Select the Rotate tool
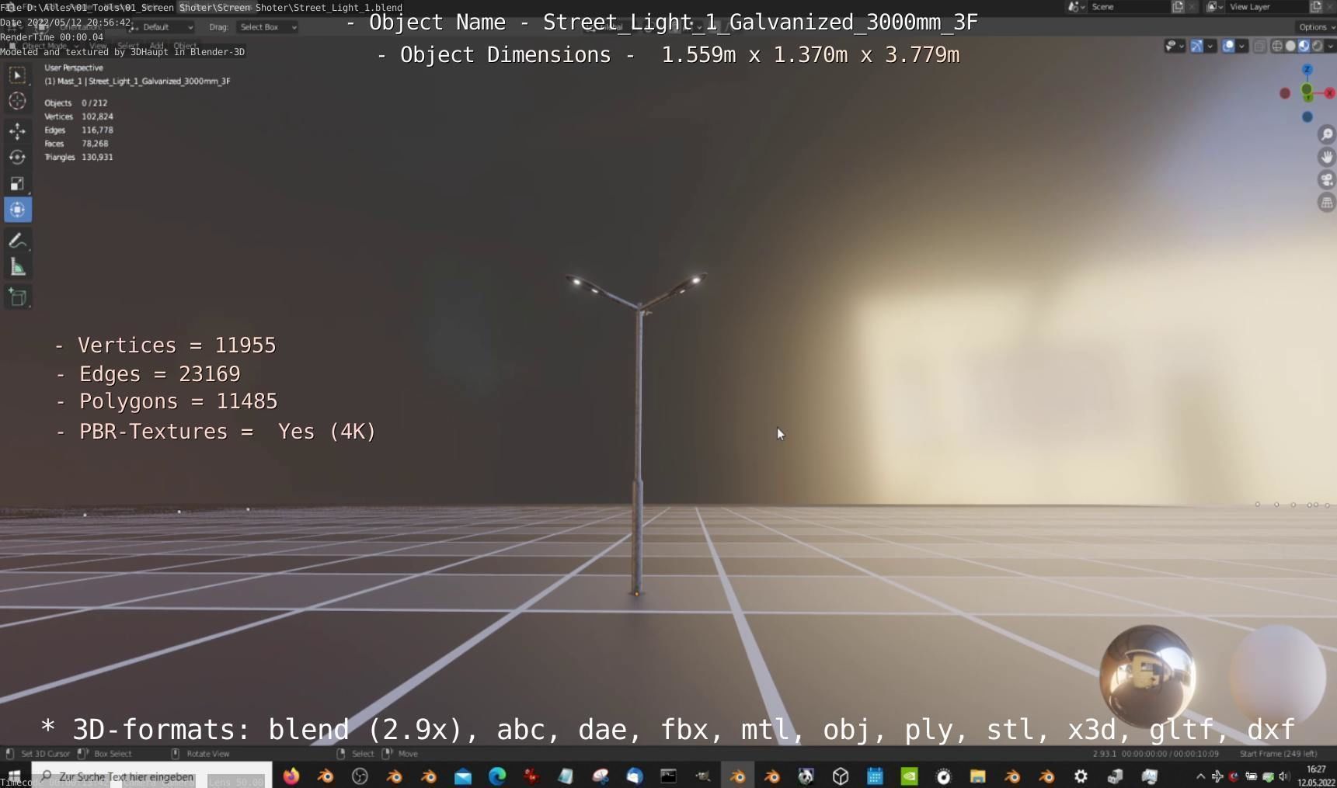Viewport: 1337px width, 788px height. [x=17, y=157]
